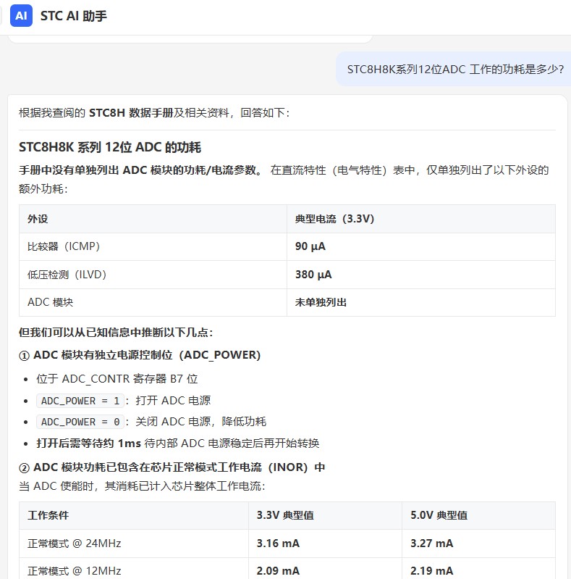Viewport: 571px width, 579px height.
Task: Click the intro line 根据我查阅的 STC8H 数据手册
Action: [x=154, y=112]
